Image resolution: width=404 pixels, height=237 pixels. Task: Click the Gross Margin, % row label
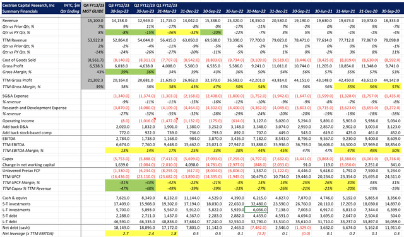click(x=17, y=72)
